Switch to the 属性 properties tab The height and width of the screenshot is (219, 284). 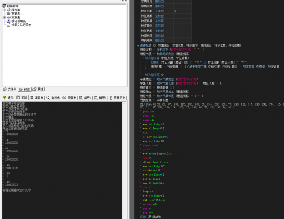tap(38, 89)
